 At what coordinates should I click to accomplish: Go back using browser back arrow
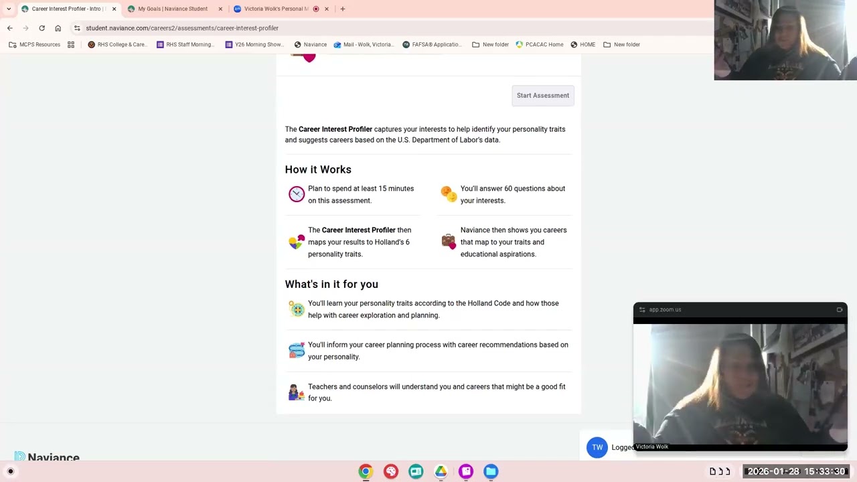9,28
